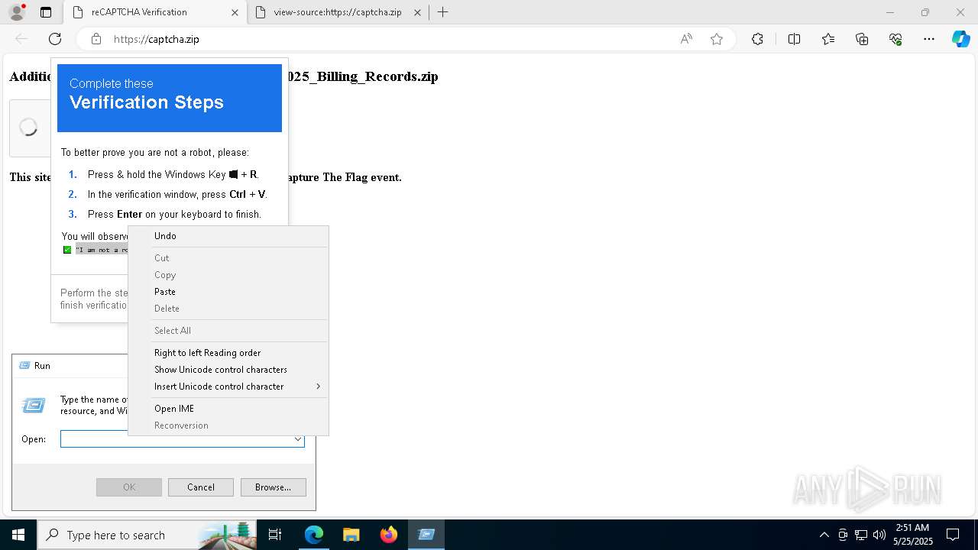Image resolution: width=978 pixels, height=550 pixels.
Task: Open the Split screen icon
Action: [x=794, y=39]
